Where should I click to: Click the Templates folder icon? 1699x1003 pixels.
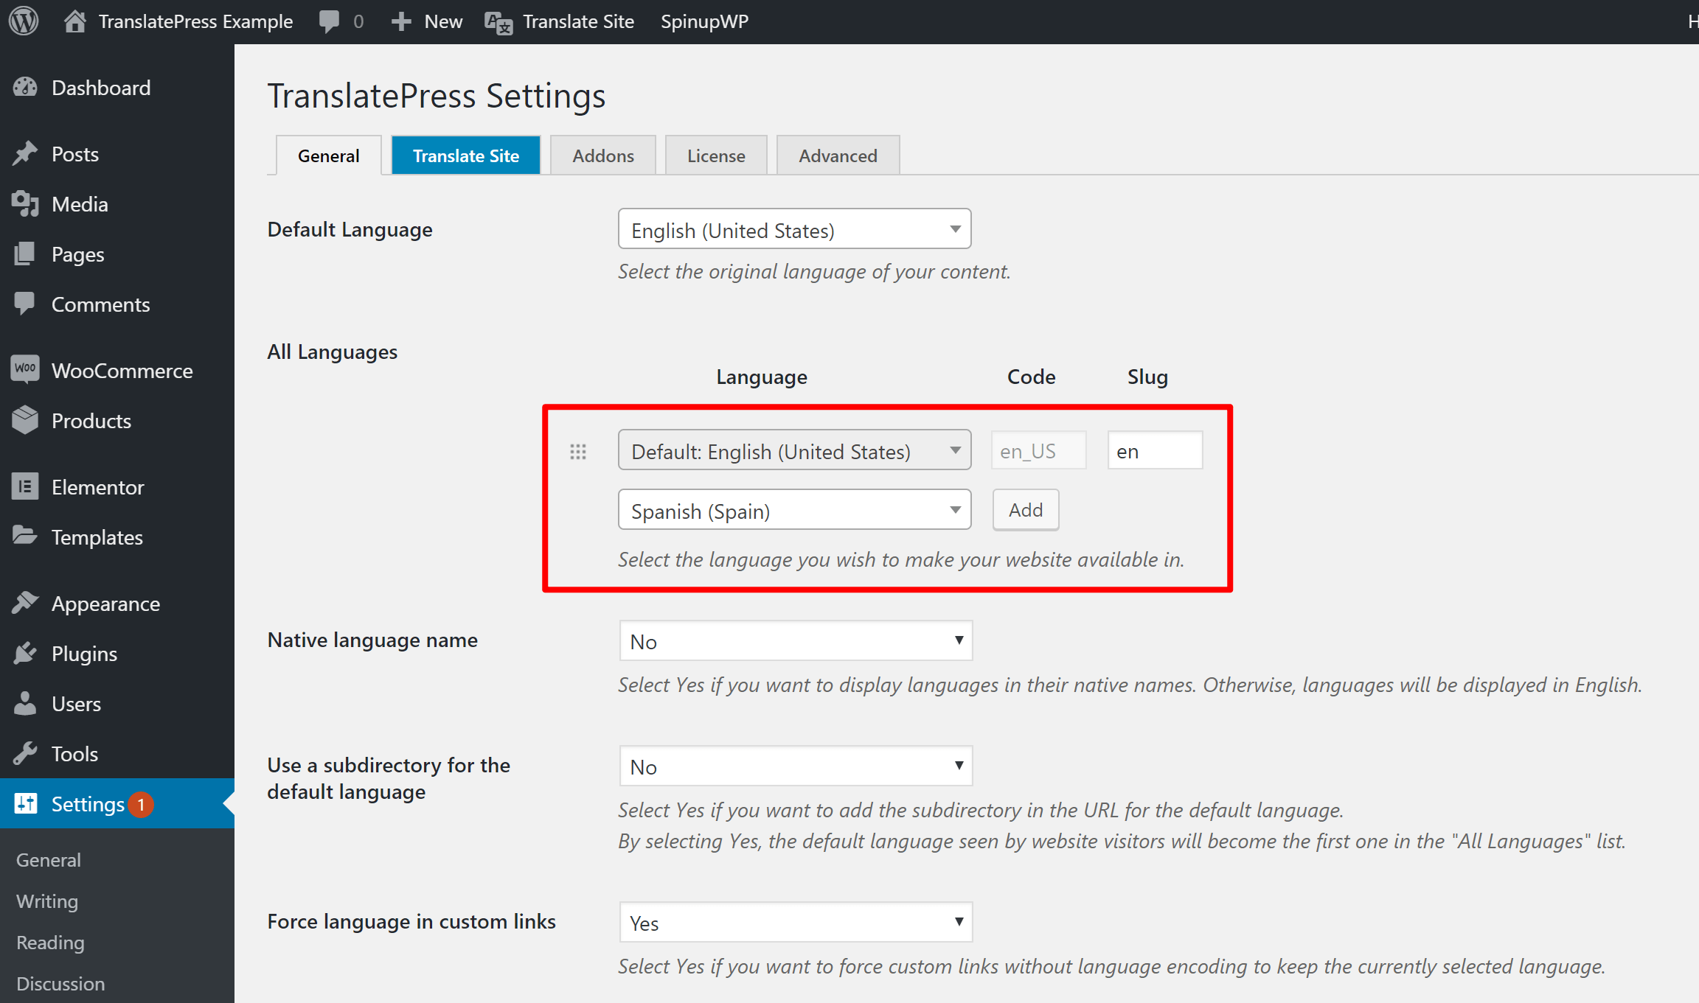[25, 536]
